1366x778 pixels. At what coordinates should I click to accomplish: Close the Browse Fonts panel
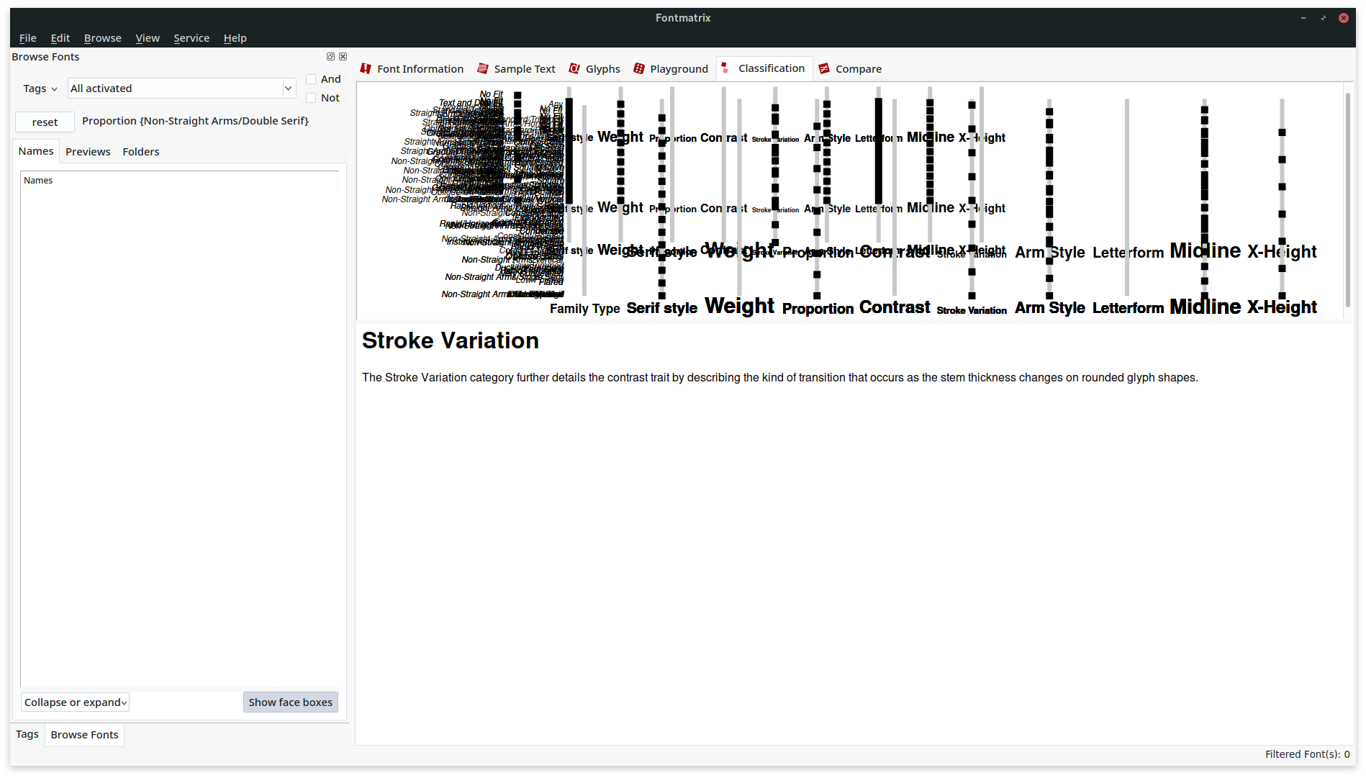point(343,56)
